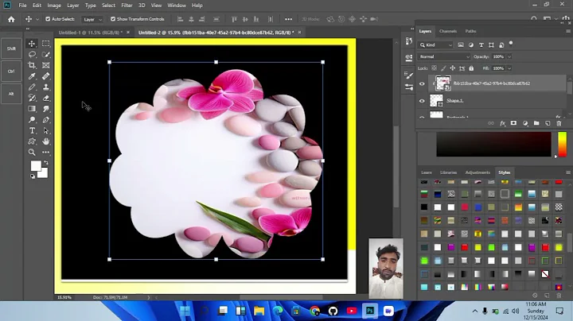The height and width of the screenshot is (321, 573).
Task: Toggle Show Transform Controls checkbox
Action: point(113,19)
